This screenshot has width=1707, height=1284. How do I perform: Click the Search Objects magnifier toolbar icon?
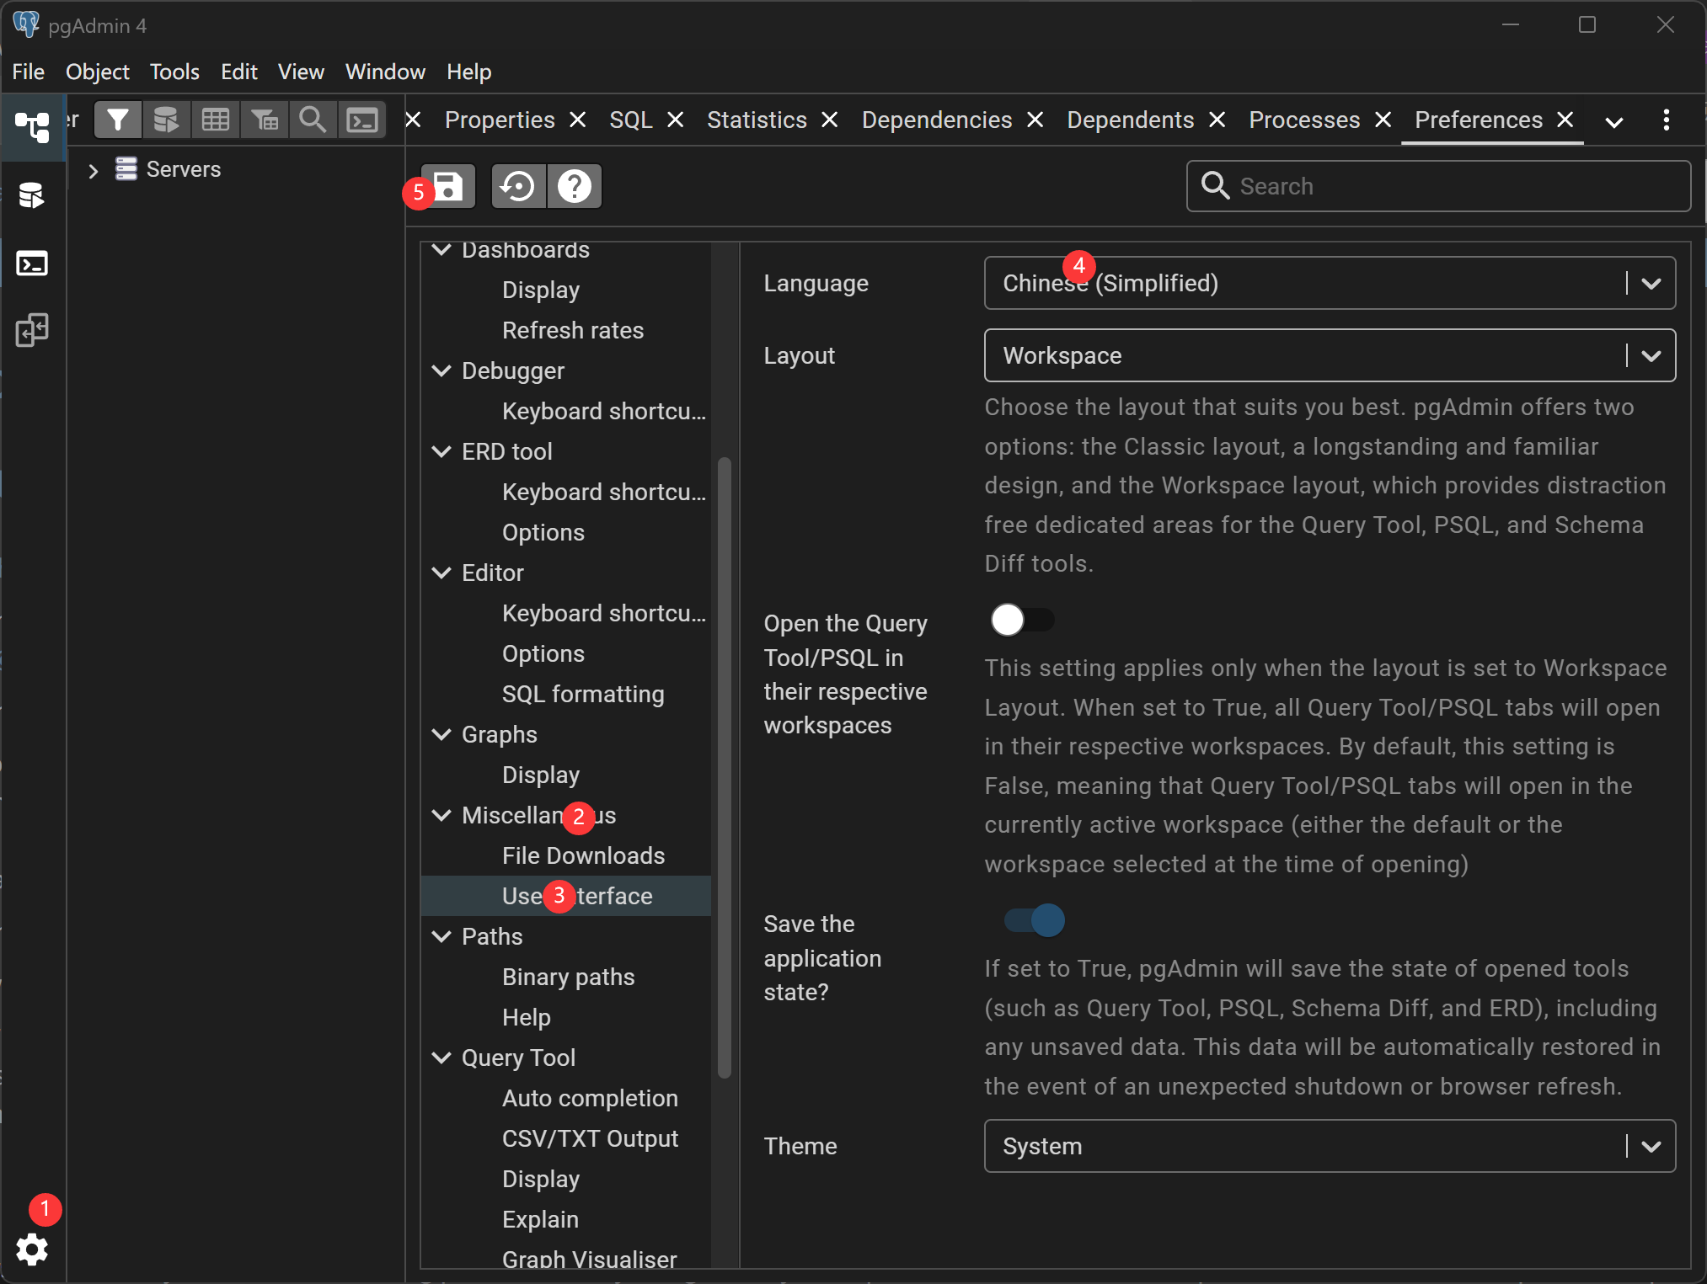[x=313, y=120]
